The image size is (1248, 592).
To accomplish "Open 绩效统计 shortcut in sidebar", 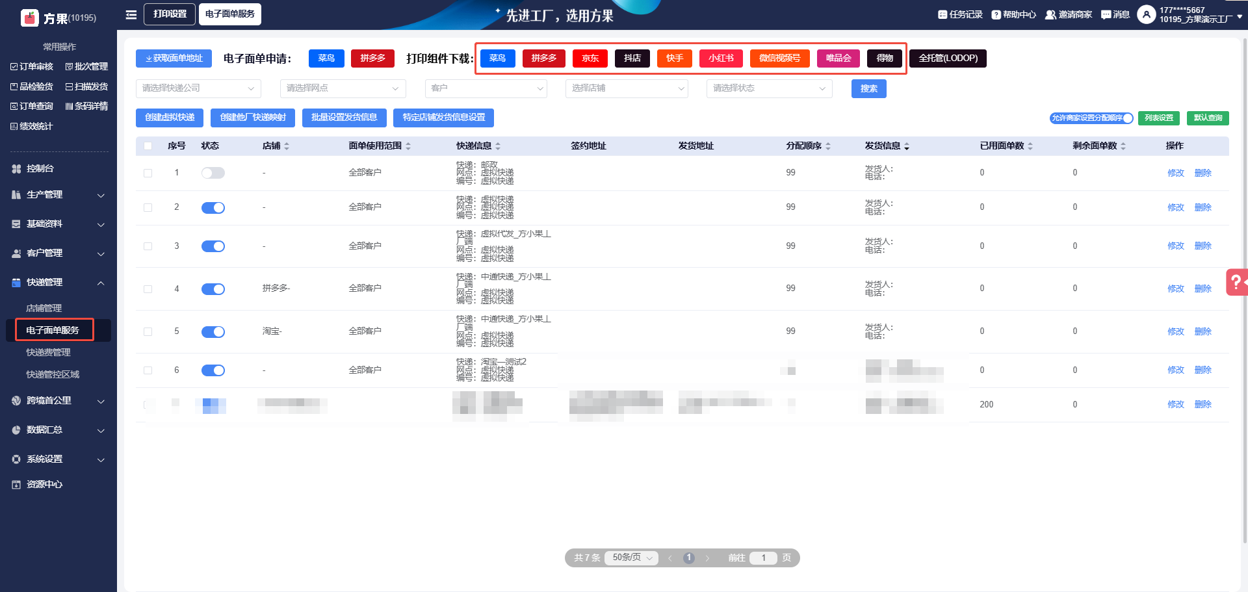I will pyautogui.click(x=31, y=126).
